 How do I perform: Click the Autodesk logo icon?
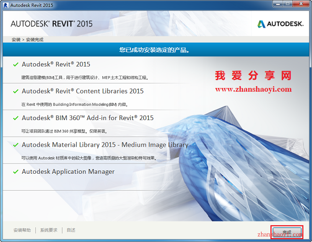click(x=262, y=24)
